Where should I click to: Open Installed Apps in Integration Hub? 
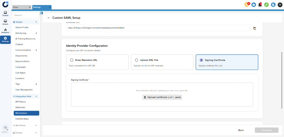pyautogui.click(x=22, y=119)
